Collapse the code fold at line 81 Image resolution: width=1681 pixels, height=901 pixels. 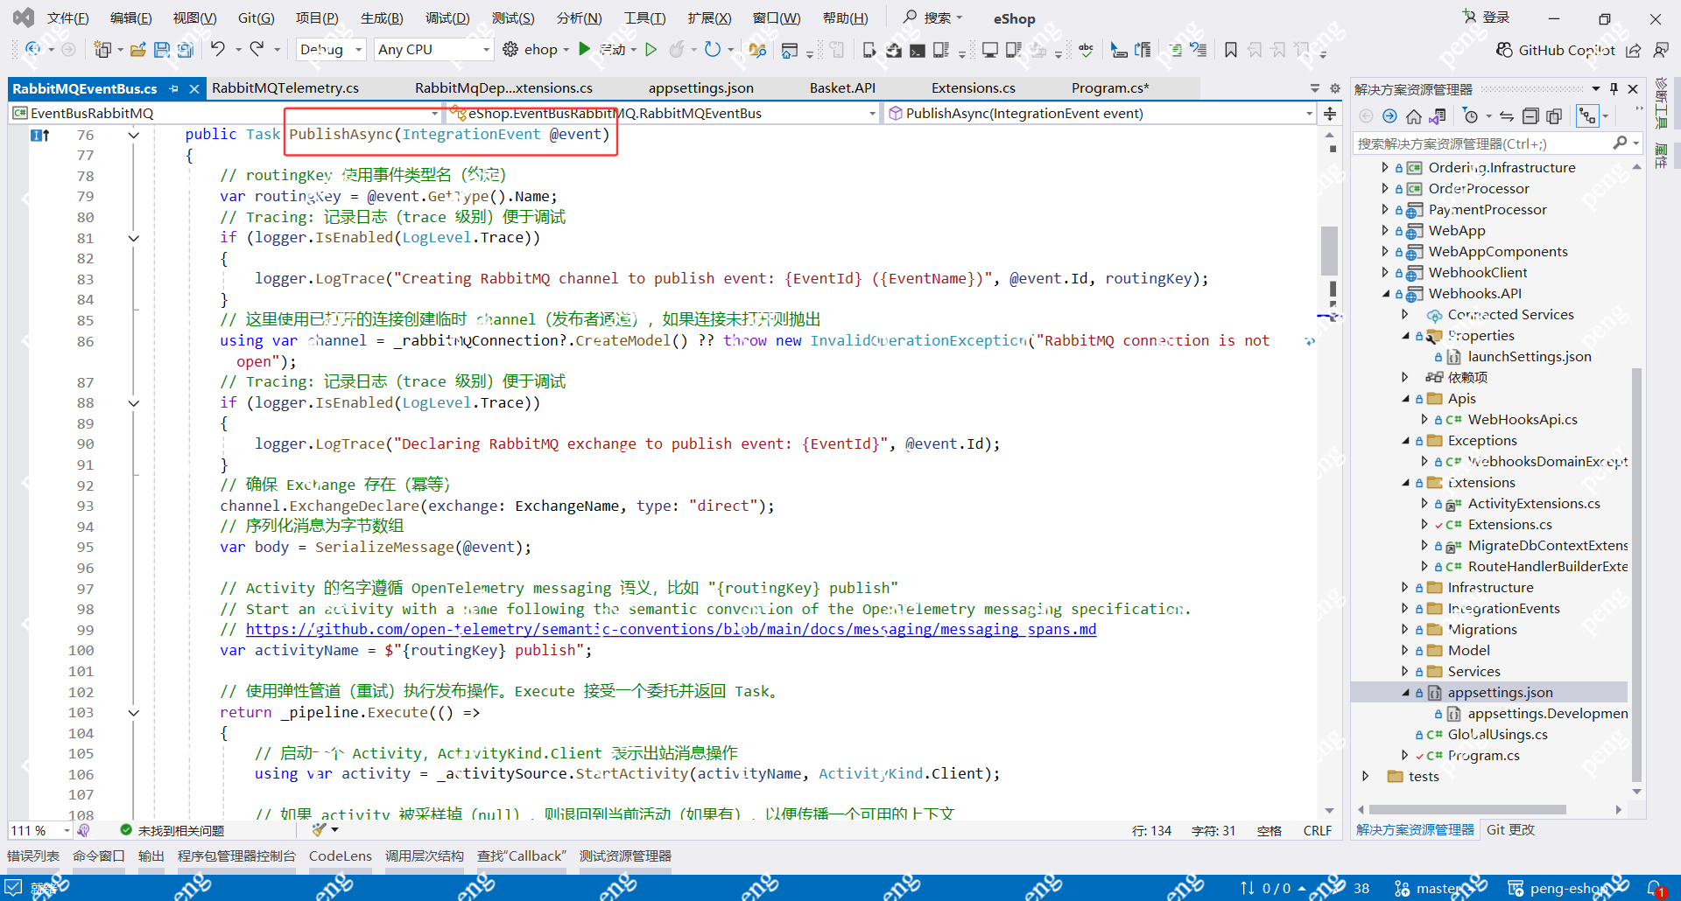[134, 238]
